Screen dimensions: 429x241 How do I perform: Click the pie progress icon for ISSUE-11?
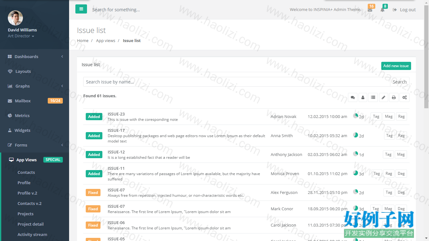(356, 173)
